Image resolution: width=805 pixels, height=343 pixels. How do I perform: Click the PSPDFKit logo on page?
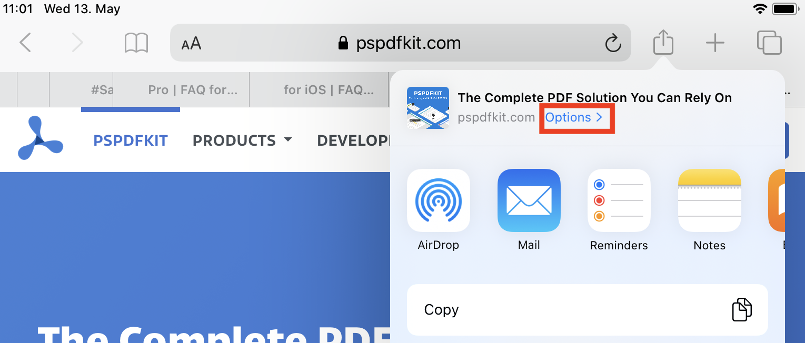[x=40, y=138]
